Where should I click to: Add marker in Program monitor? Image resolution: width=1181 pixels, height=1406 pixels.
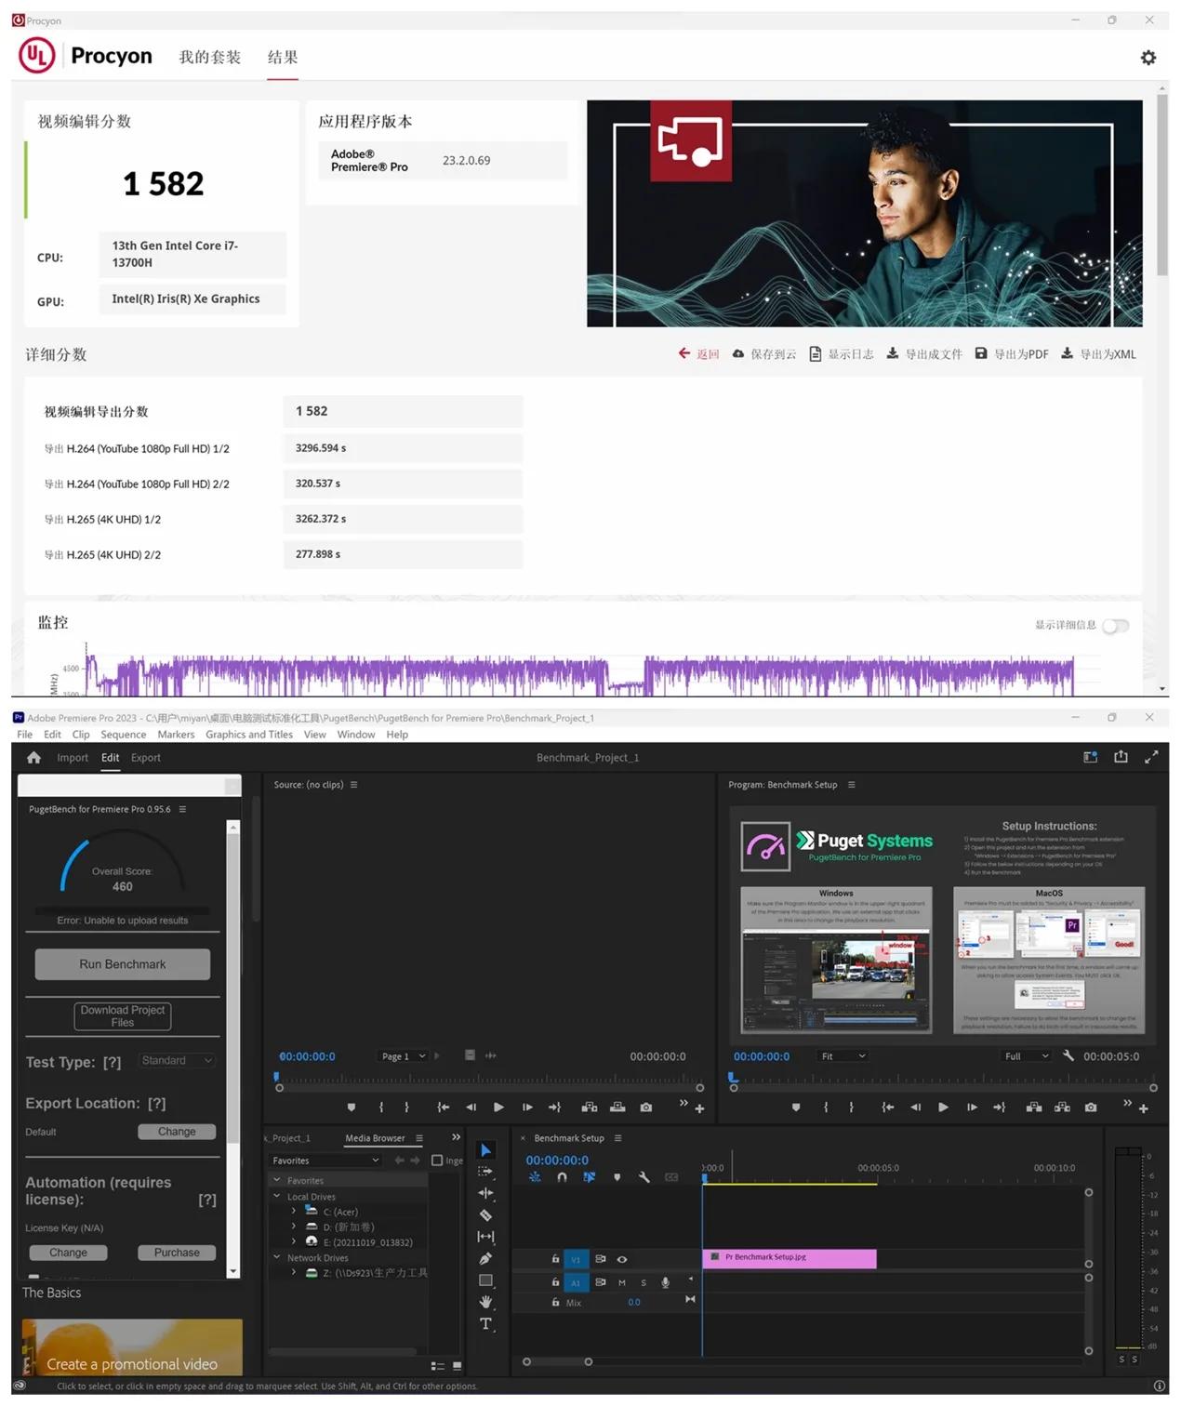click(x=796, y=1108)
